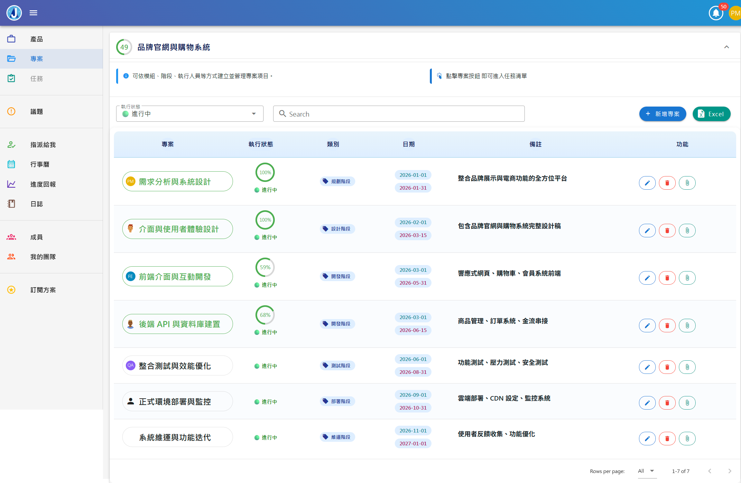Delete the 前端介面與互動開發 project
The width and height of the screenshot is (741, 483).
[667, 278]
